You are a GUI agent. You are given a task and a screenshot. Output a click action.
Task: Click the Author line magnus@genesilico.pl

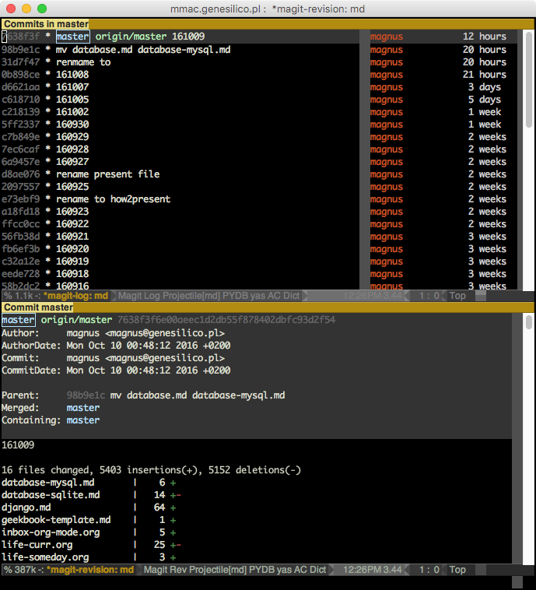tap(114, 333)
